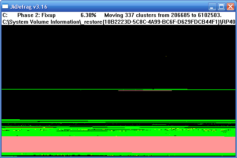
Task: Click the 6.30% progress percentage
Action: (x=88, y=15)
